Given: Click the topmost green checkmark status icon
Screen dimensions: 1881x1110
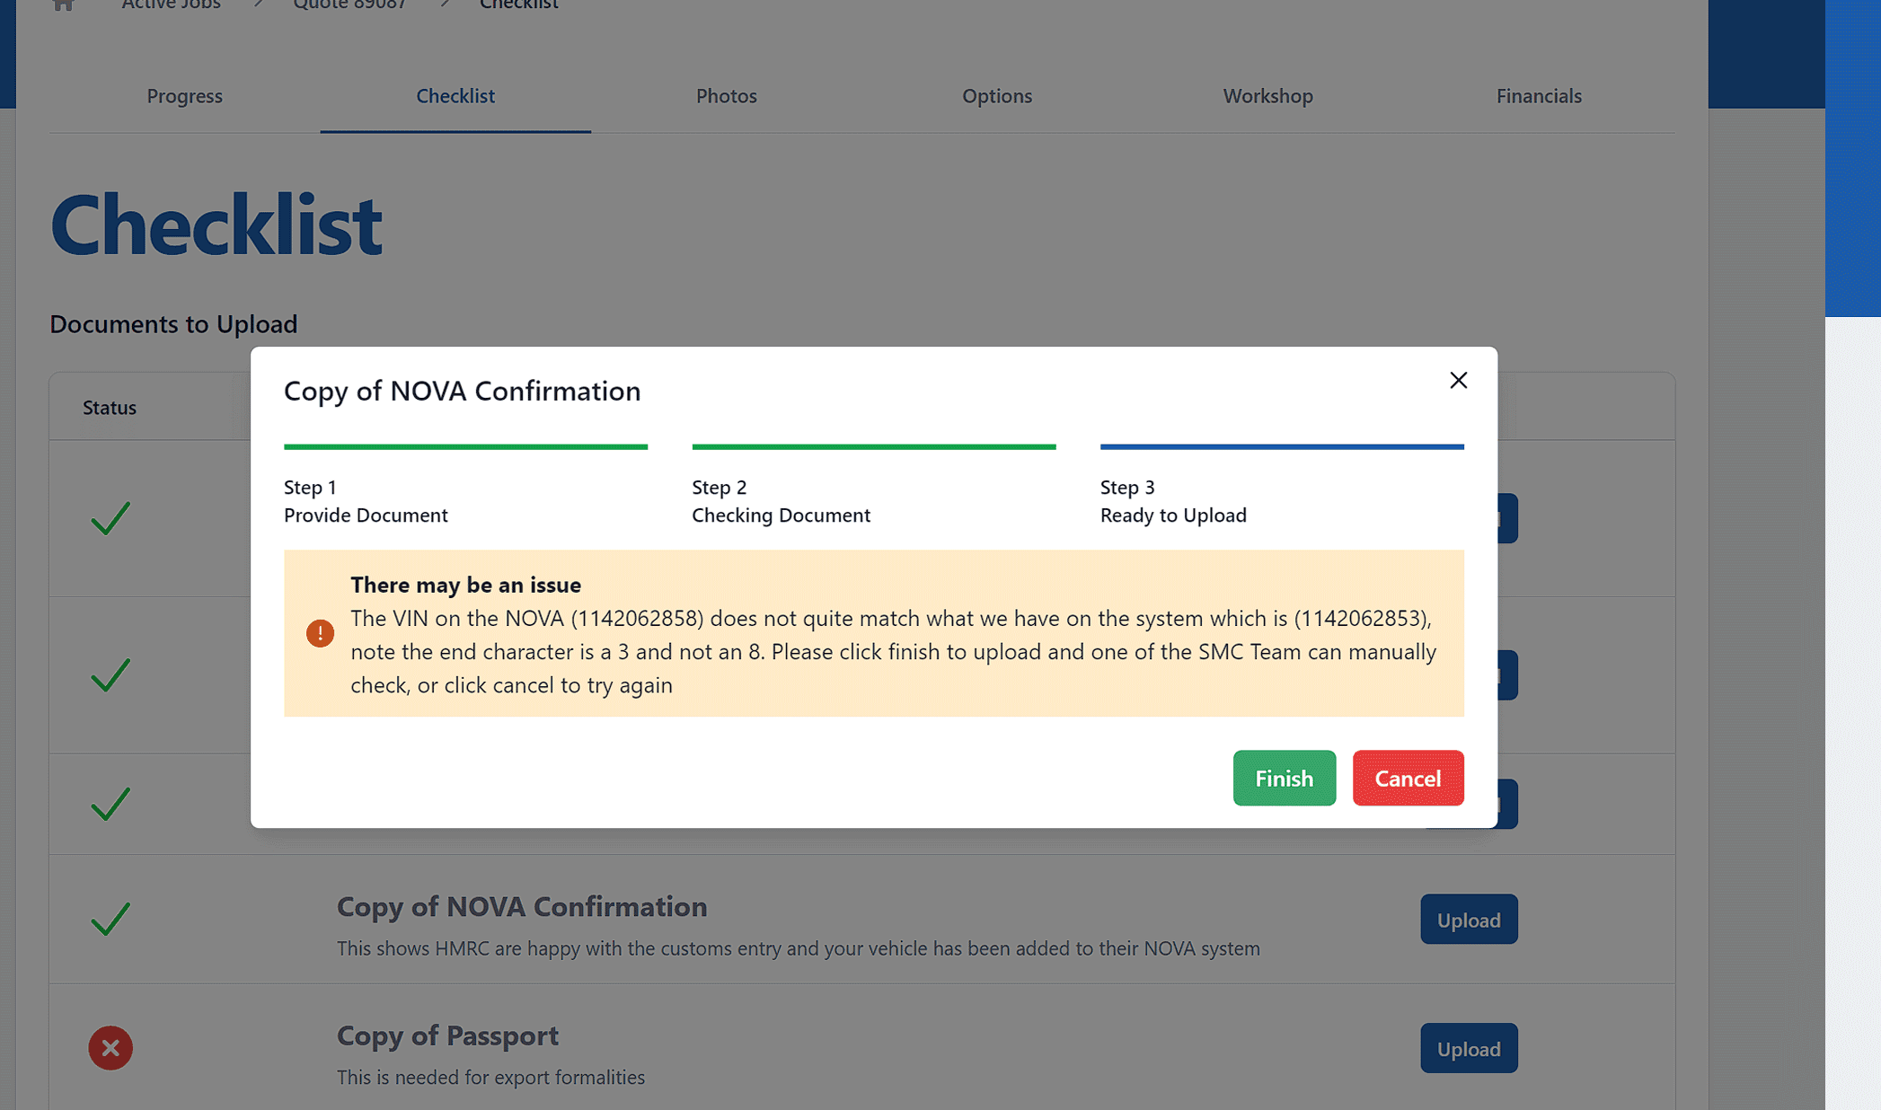Looking at the screenshot, I should (x=110, y=518).
